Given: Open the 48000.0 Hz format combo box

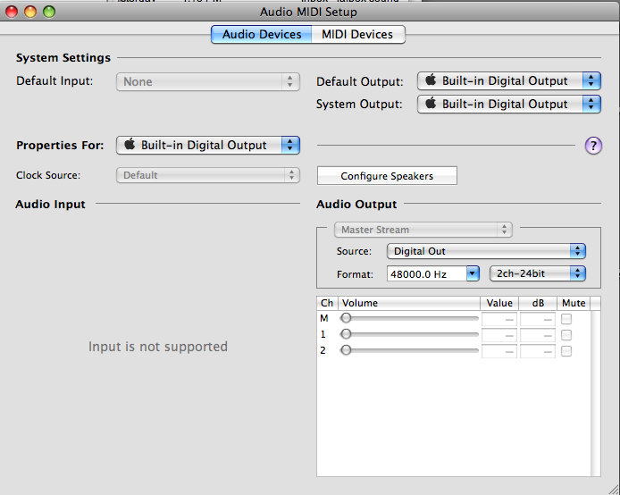Looking at the screenshot, I should tap(433, 273).
